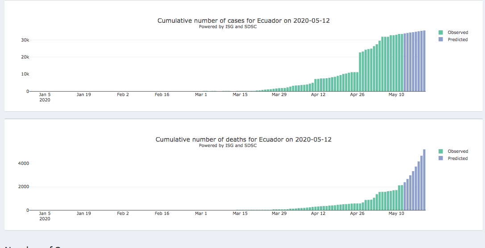Click 'Powered by ISG and SDSC' under deaths title

228,146
